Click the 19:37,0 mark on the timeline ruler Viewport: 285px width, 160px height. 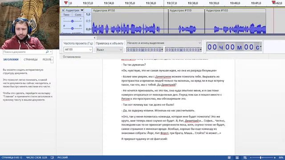tap(172, 3)
